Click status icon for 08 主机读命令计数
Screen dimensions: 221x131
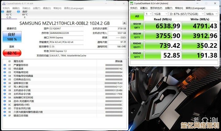(x=5, y=90)
